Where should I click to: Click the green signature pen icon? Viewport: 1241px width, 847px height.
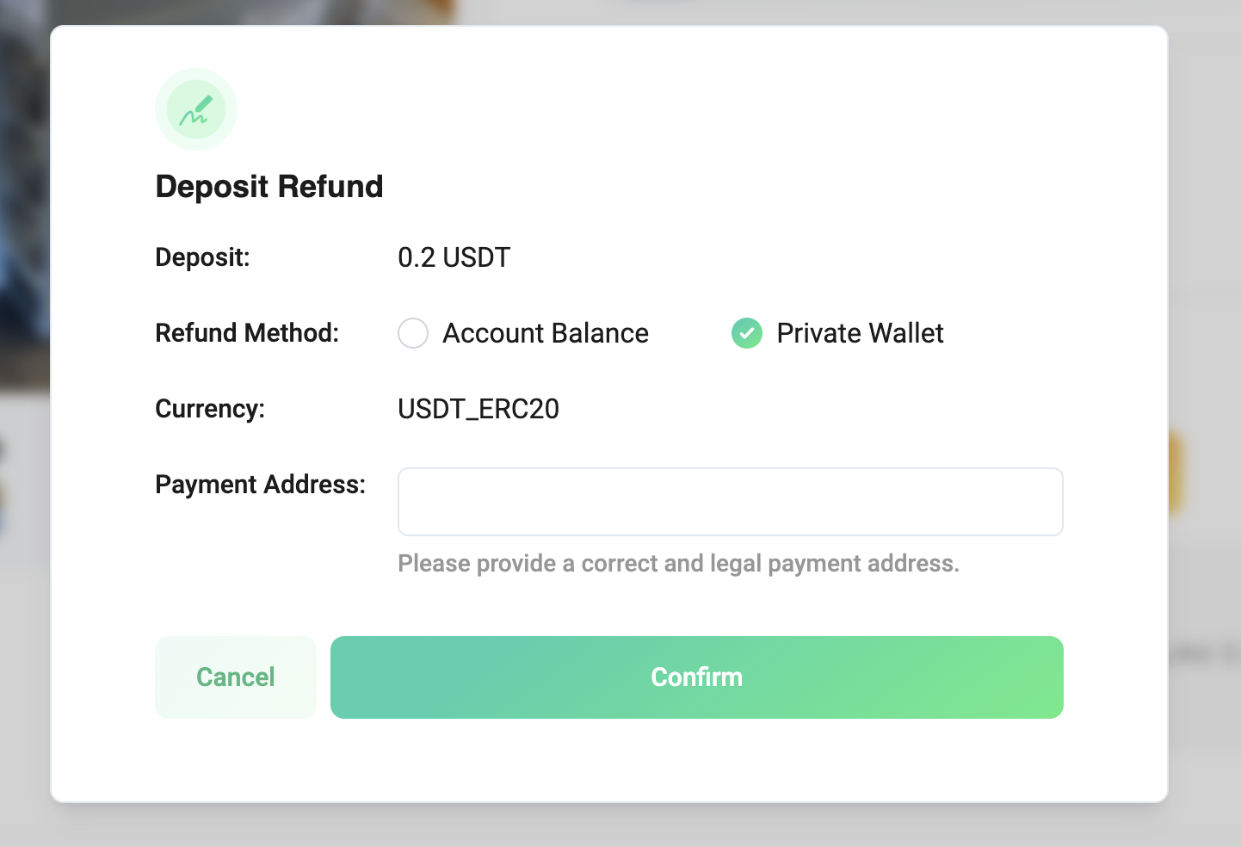[196, 110]
